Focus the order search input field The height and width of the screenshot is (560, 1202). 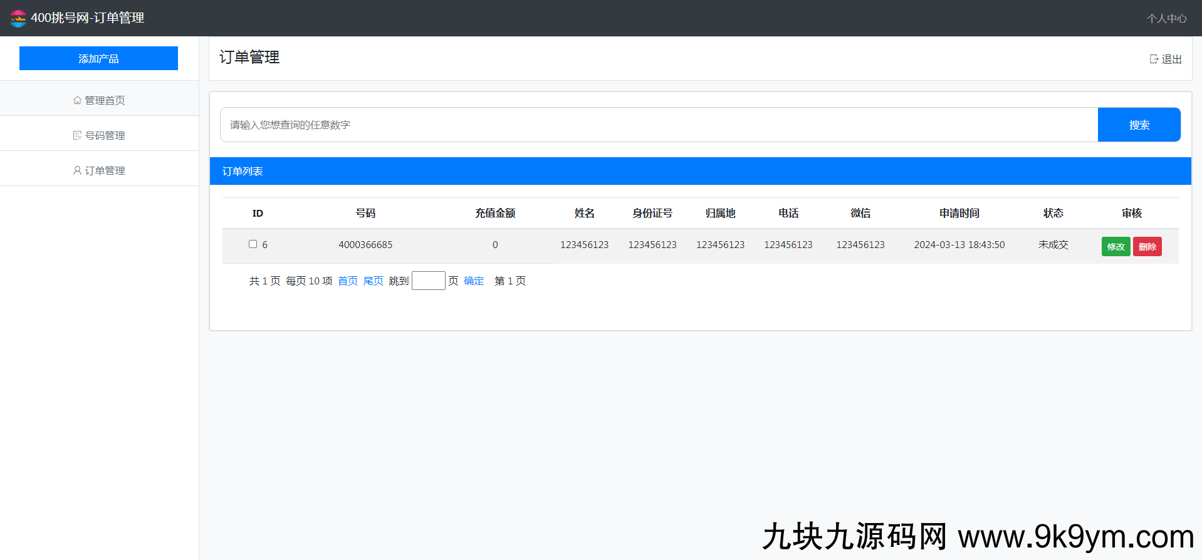point(658,125)
